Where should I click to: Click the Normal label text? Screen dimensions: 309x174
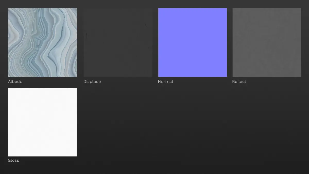166,81
